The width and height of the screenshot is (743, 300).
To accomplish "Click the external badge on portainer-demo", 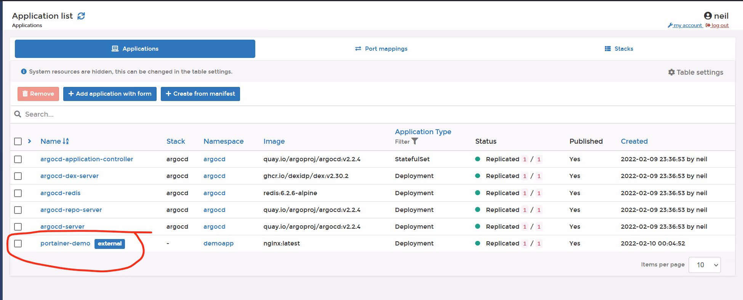I will click(110, 244).
